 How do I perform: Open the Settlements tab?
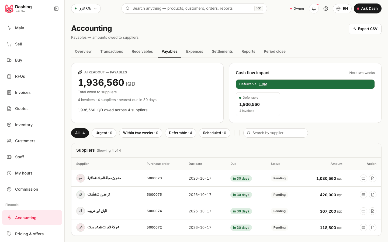point(222,52)
